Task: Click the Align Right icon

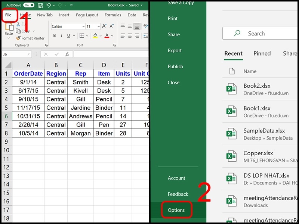Action: [137, 35]
